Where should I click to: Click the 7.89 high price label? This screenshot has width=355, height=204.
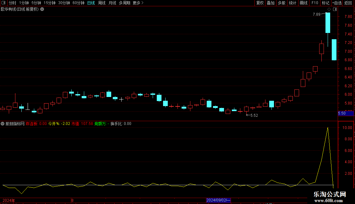pos(316,14)
